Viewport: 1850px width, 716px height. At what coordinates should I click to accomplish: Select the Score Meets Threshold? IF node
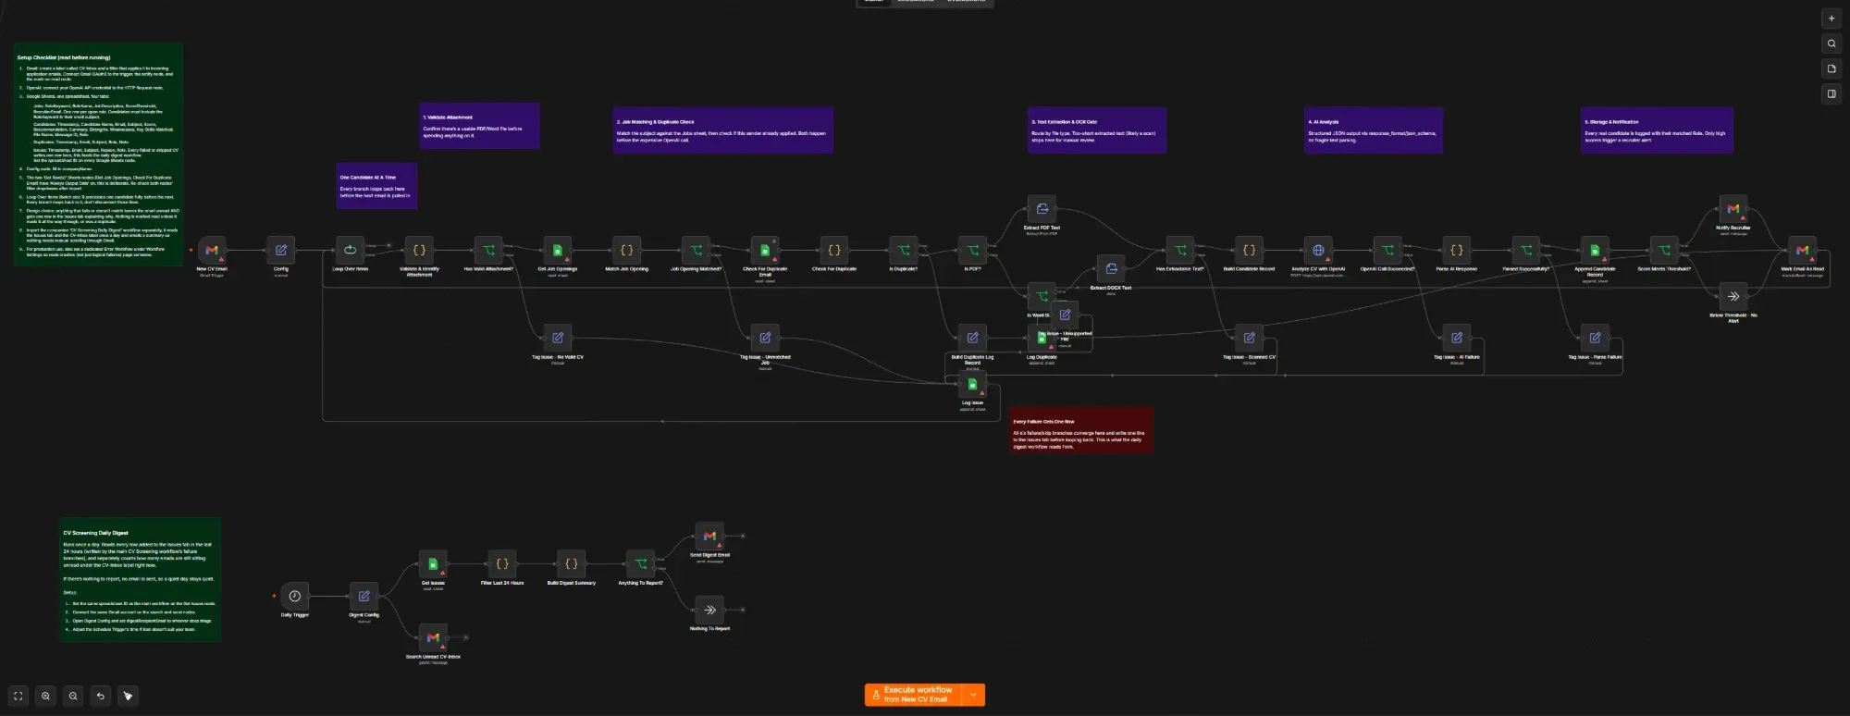tap(1664, 250)
